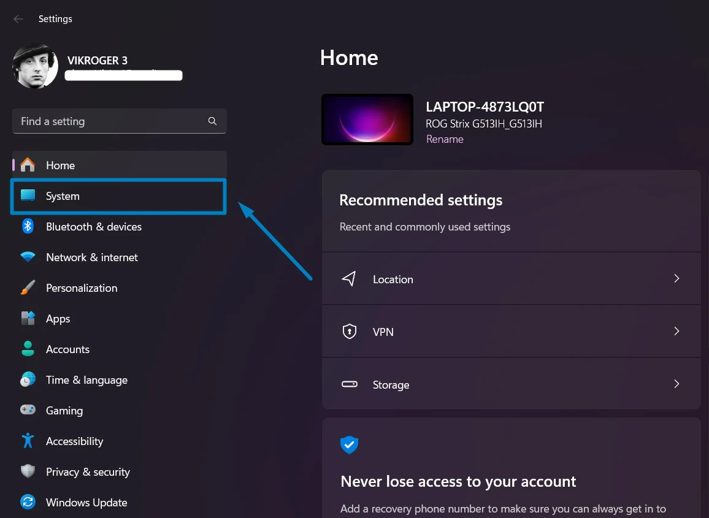The image size is (709, 518).
Task: Click the Bluetooth icon
Action: point(28,226)
